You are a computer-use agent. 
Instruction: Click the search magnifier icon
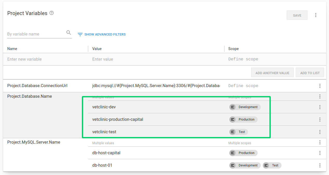point(68,32)
